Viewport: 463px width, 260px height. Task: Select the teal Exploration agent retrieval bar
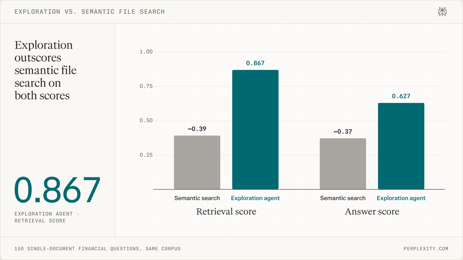click(x=255, y=129)
